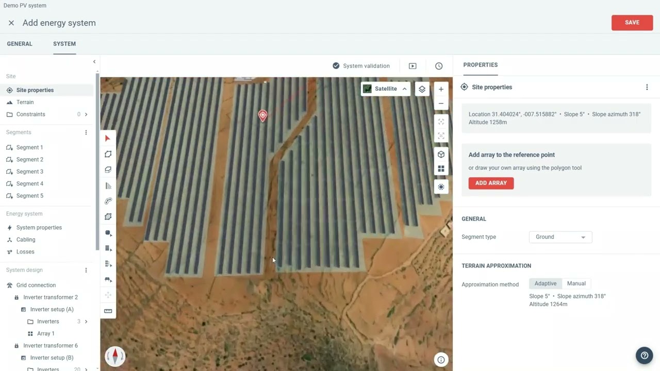This screenshot has height=371, width=660.
Task: Select the arrow pointer tool
Action: (108, 138)
